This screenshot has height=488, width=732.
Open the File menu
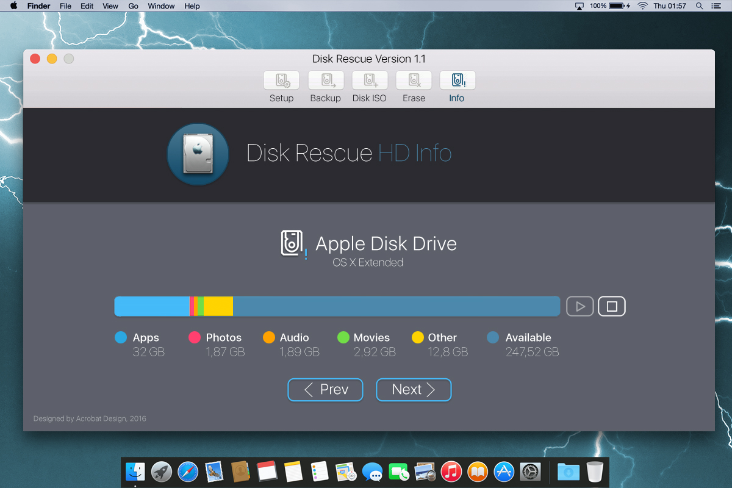[65, 6]
